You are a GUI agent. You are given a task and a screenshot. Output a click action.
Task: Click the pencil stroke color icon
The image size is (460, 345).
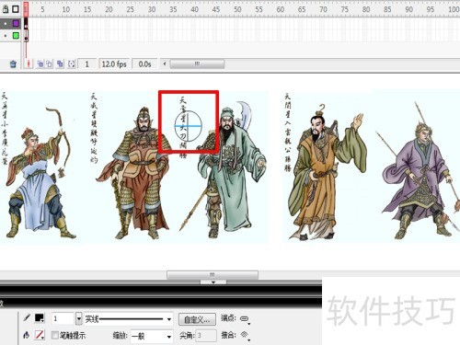click(x=27, y=318)
